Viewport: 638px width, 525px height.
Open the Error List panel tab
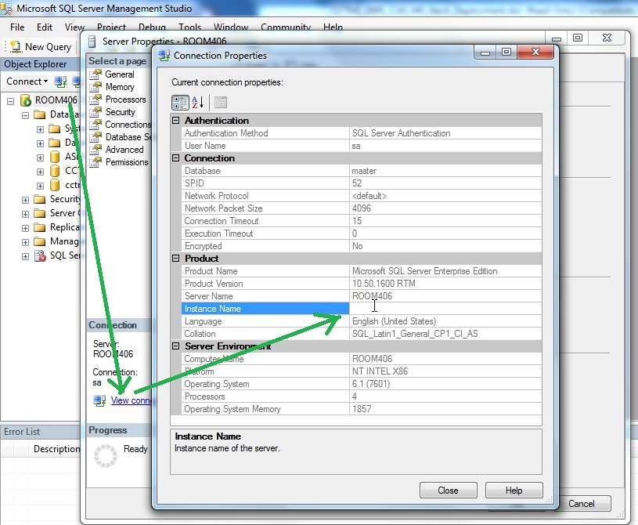pyautogui.click(x=22, y=432)
